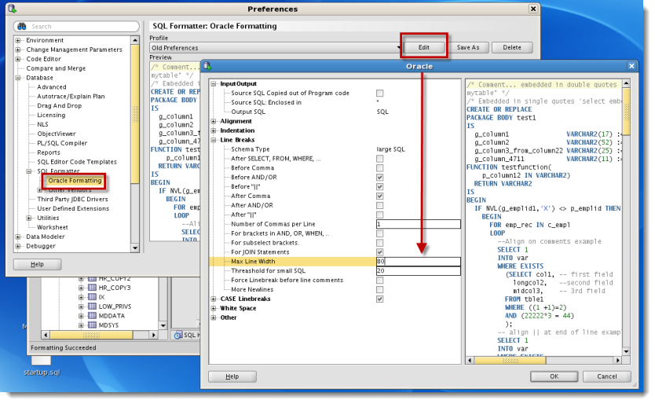Viewport: 655px width, 404px height.
Task: Click Cancel in the Oracle dialog
Action: click(x=606, y=376)
